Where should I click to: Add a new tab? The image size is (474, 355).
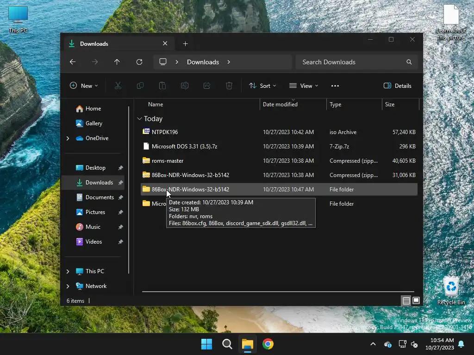[185, 44]
